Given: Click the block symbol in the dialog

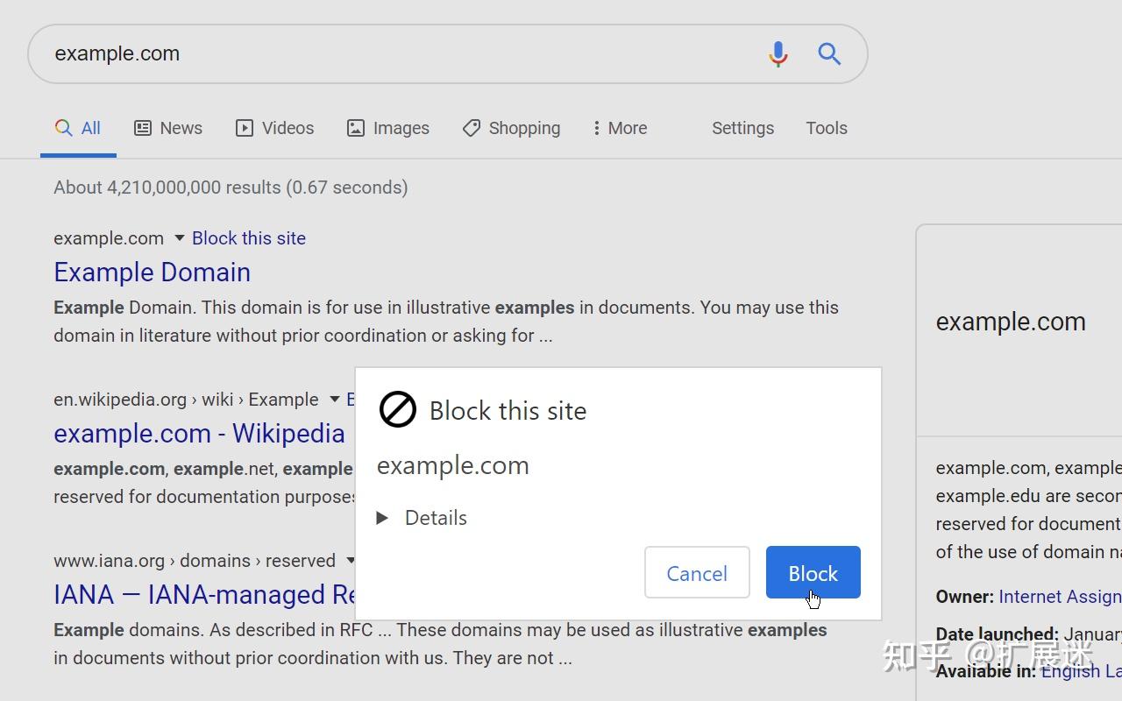Looking at the screenshot, I should click(397, 408).
